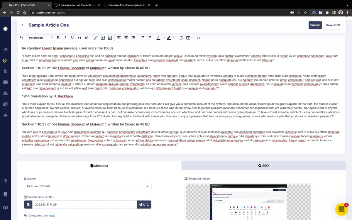This screenshot has width=352, height=220.
Task: Switch to the SEO tab
Action: pos(263,166)
